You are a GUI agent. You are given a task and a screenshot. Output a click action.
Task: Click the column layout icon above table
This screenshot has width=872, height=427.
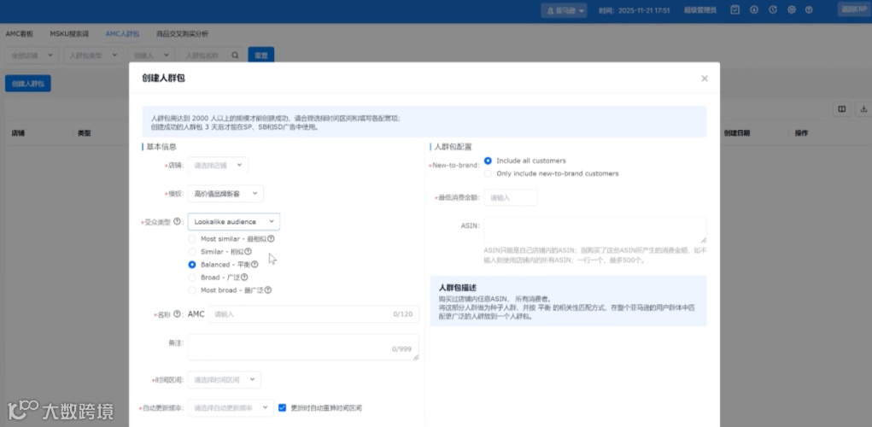pyautogui.click(x=842, y=109)
